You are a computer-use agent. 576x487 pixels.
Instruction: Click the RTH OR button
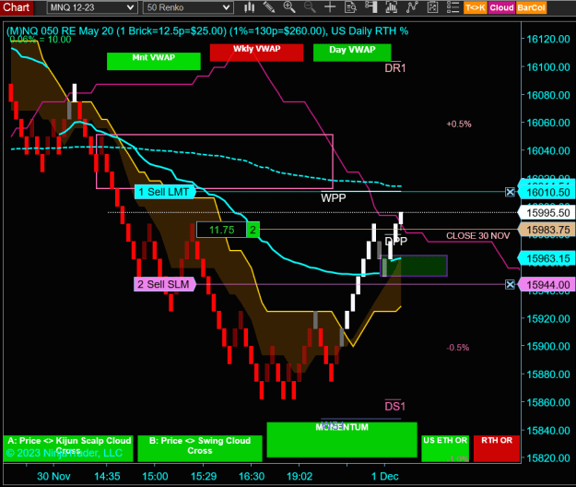497,448
